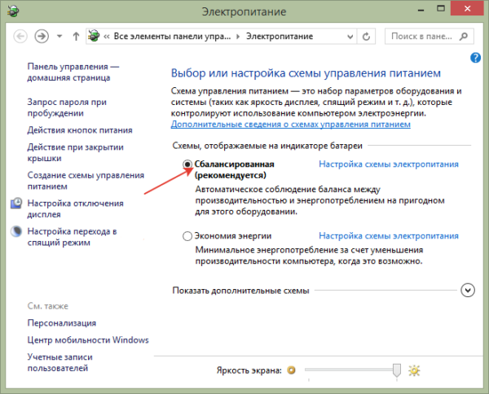Viewport: 489px width, 394px height.
Task: Maximize the Электропитание window
Action: pos(441,9)
